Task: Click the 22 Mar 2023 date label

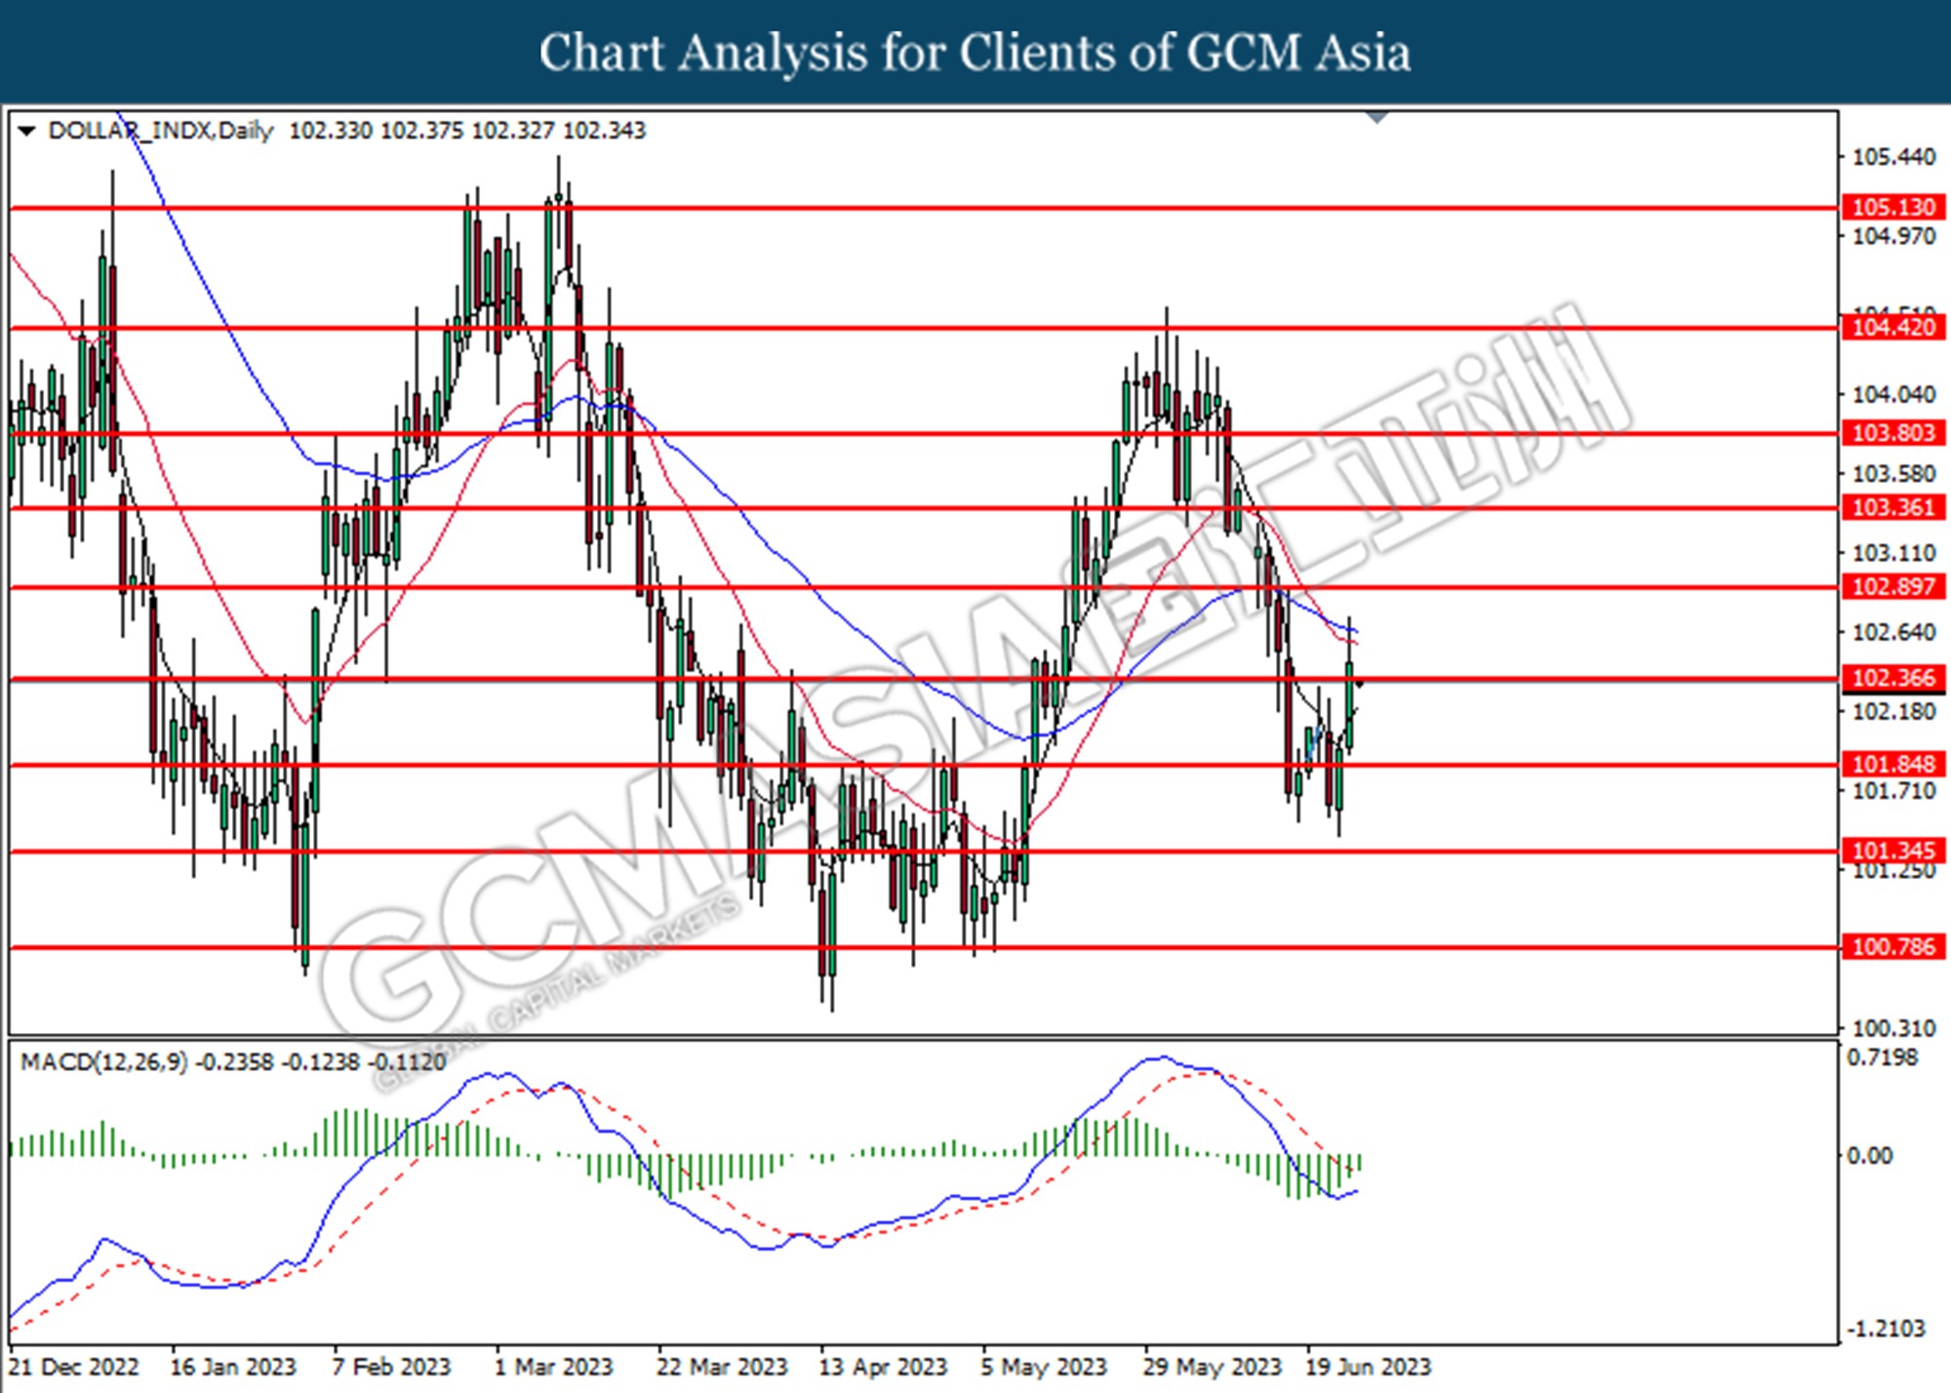Action: point(721,1367)
